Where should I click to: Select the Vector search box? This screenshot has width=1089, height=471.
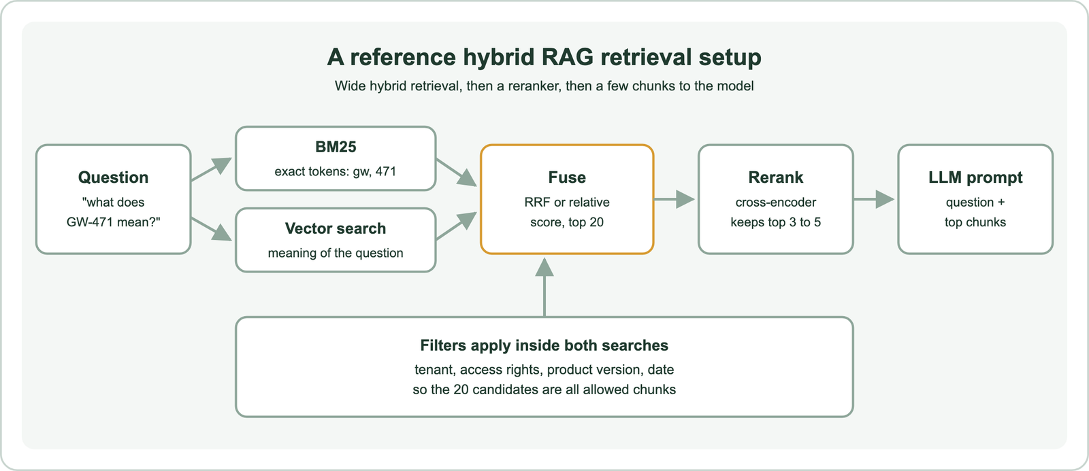pyautogui.click(x=336, y=240)
